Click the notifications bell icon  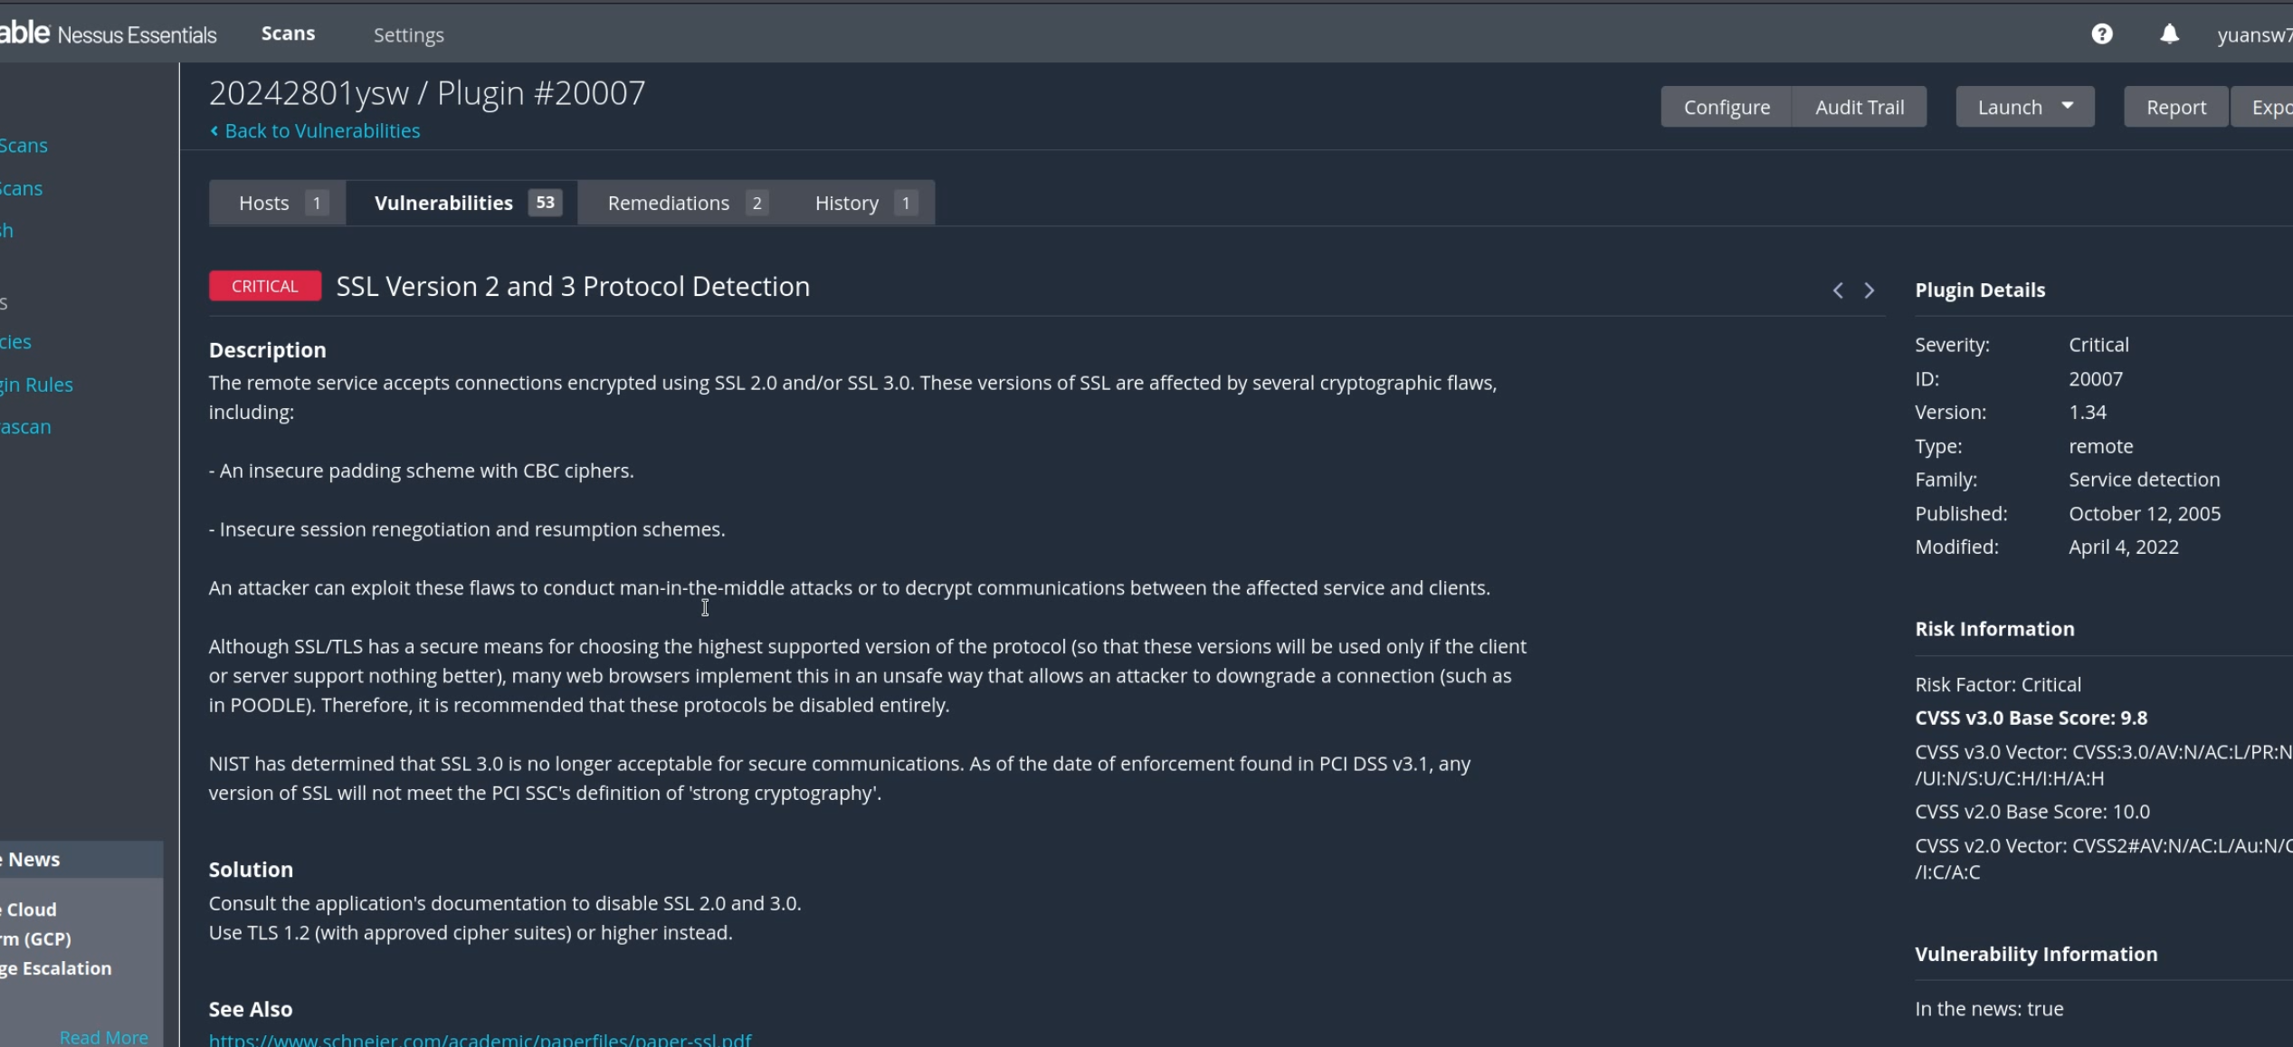point(2169,34)
